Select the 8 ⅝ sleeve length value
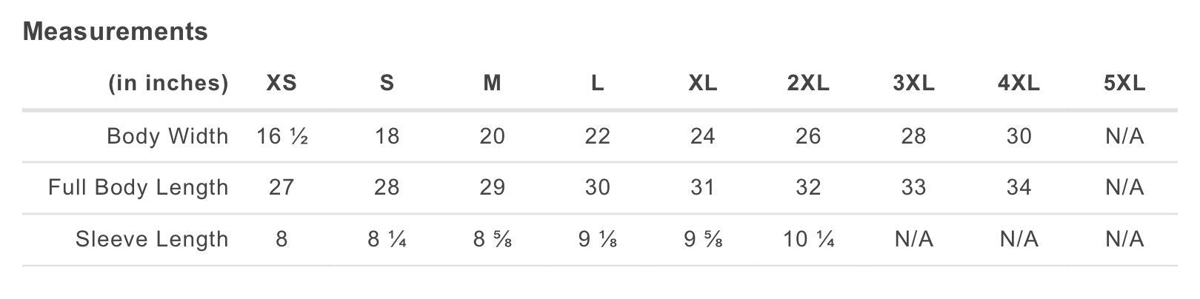 pyautogui.click(x=492, y=239)
